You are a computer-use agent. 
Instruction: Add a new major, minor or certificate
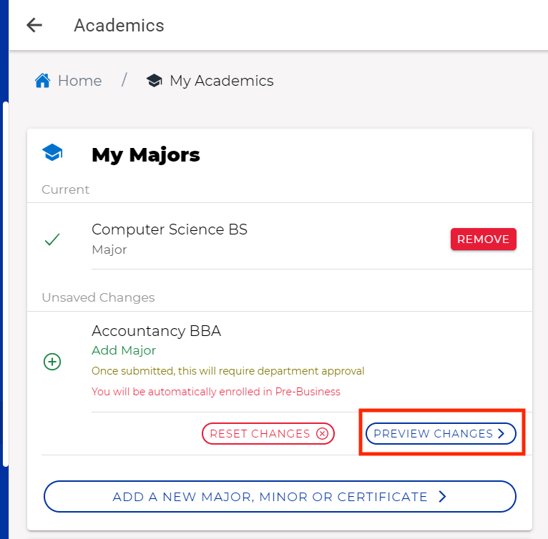pos(280,496)
